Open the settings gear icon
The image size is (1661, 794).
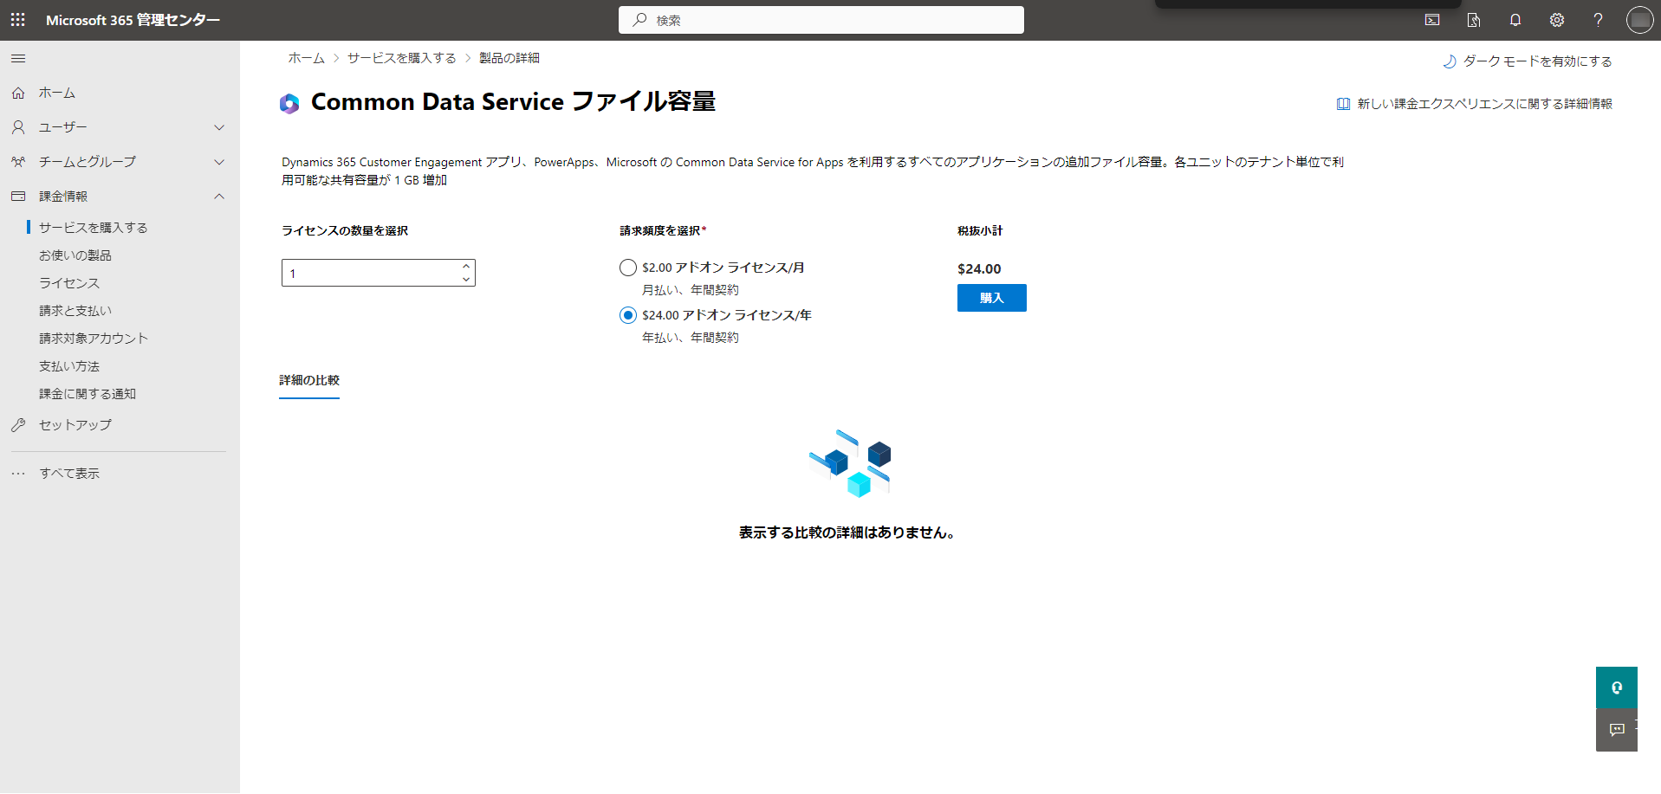[1557, 20]
